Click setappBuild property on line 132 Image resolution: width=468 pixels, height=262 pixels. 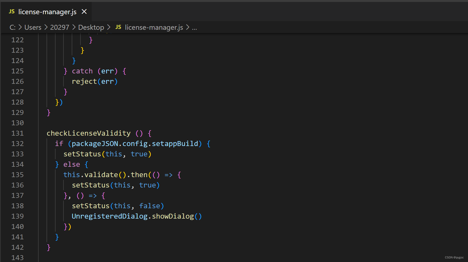175,144
